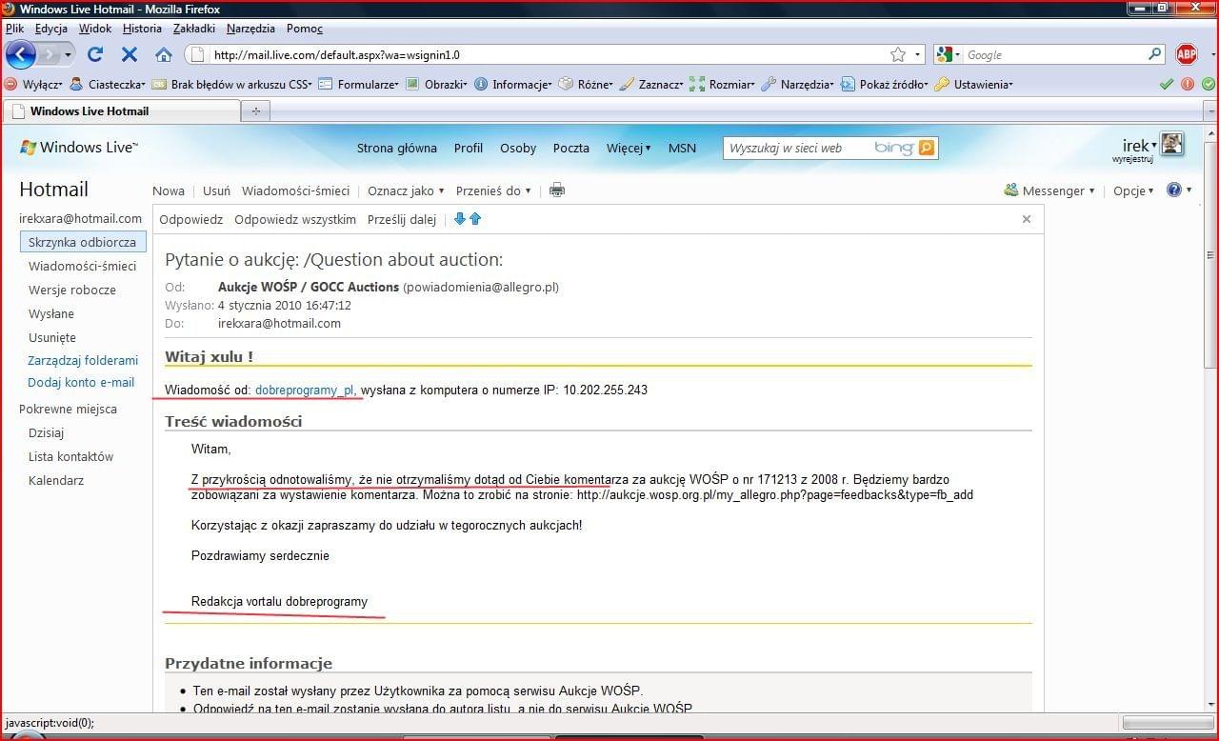Go back with the Firefox back arrow
This screenshot has width=1219, height=741.
[x=20, y=54]
